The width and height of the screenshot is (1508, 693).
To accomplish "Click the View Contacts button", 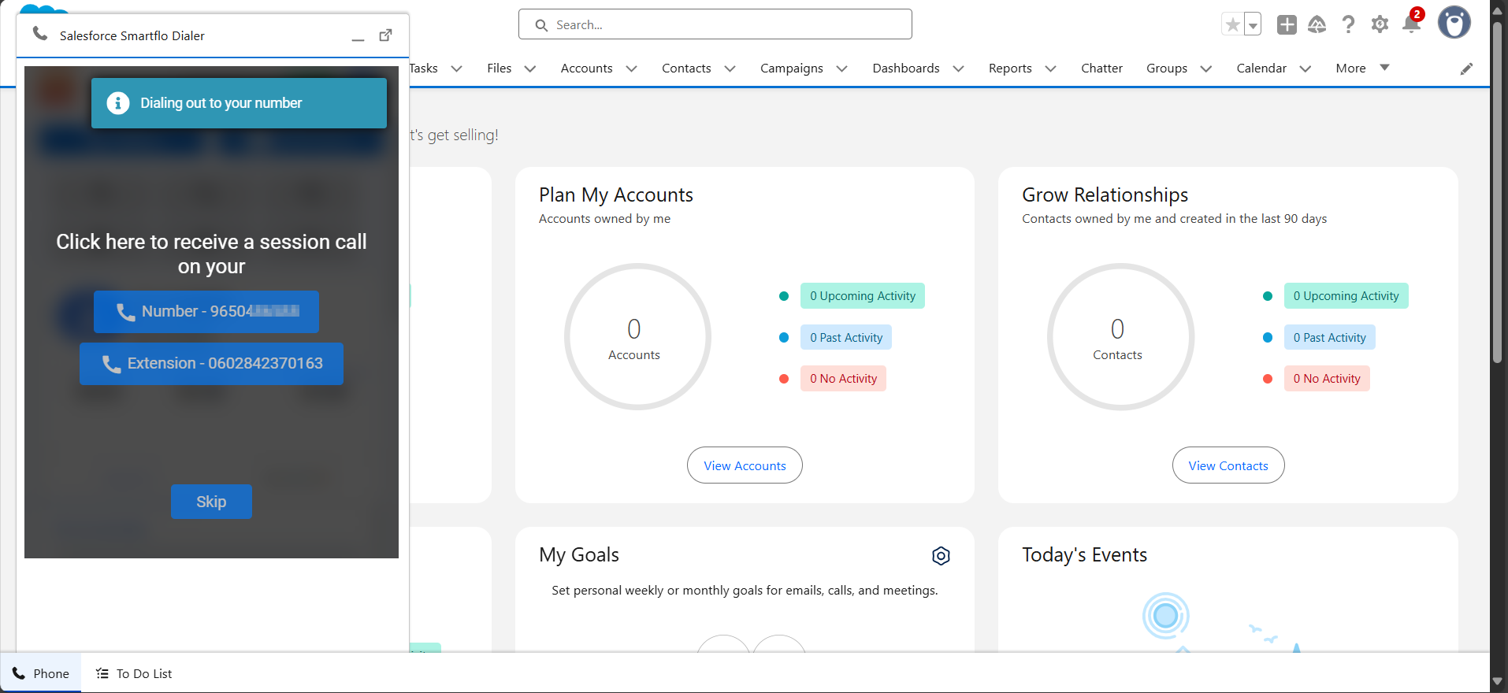I will click(1228, 465).
